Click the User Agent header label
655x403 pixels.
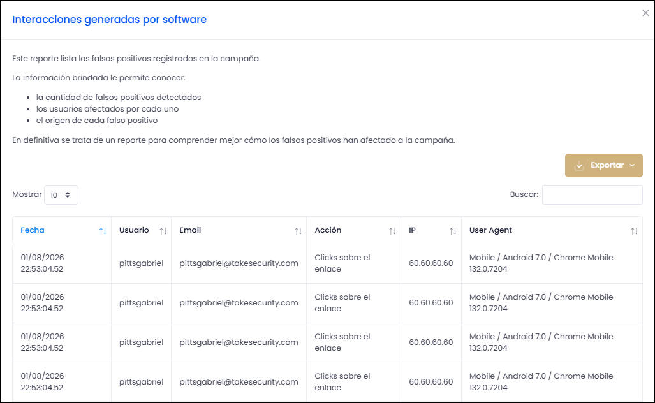(490, 230)
